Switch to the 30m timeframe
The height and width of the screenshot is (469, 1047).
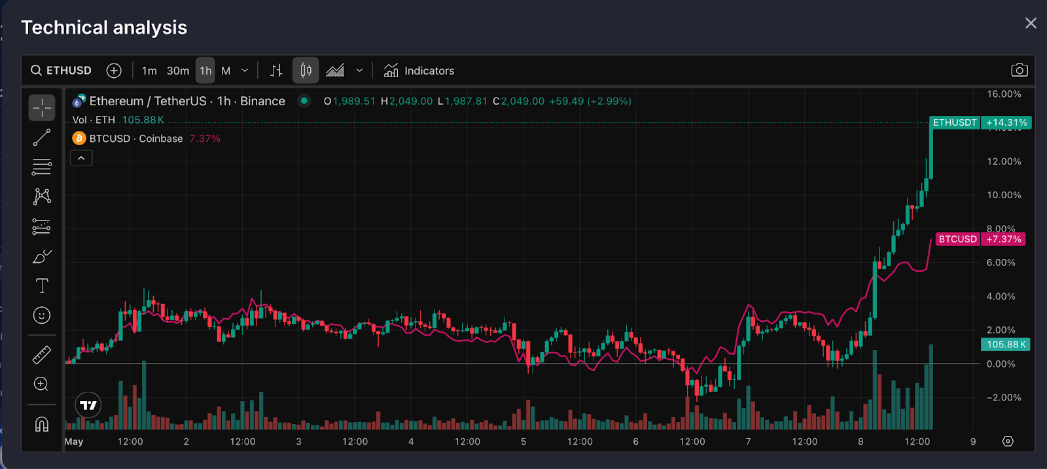tap(178, 71)
